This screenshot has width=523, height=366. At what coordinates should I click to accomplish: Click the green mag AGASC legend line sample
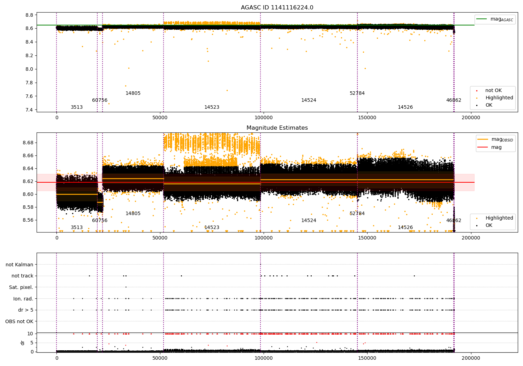(x=482, y=19)
